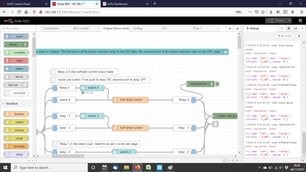306x172 pixels.
Task: Add a new flow tab with plus icon
Action: [x=229, y=29]
